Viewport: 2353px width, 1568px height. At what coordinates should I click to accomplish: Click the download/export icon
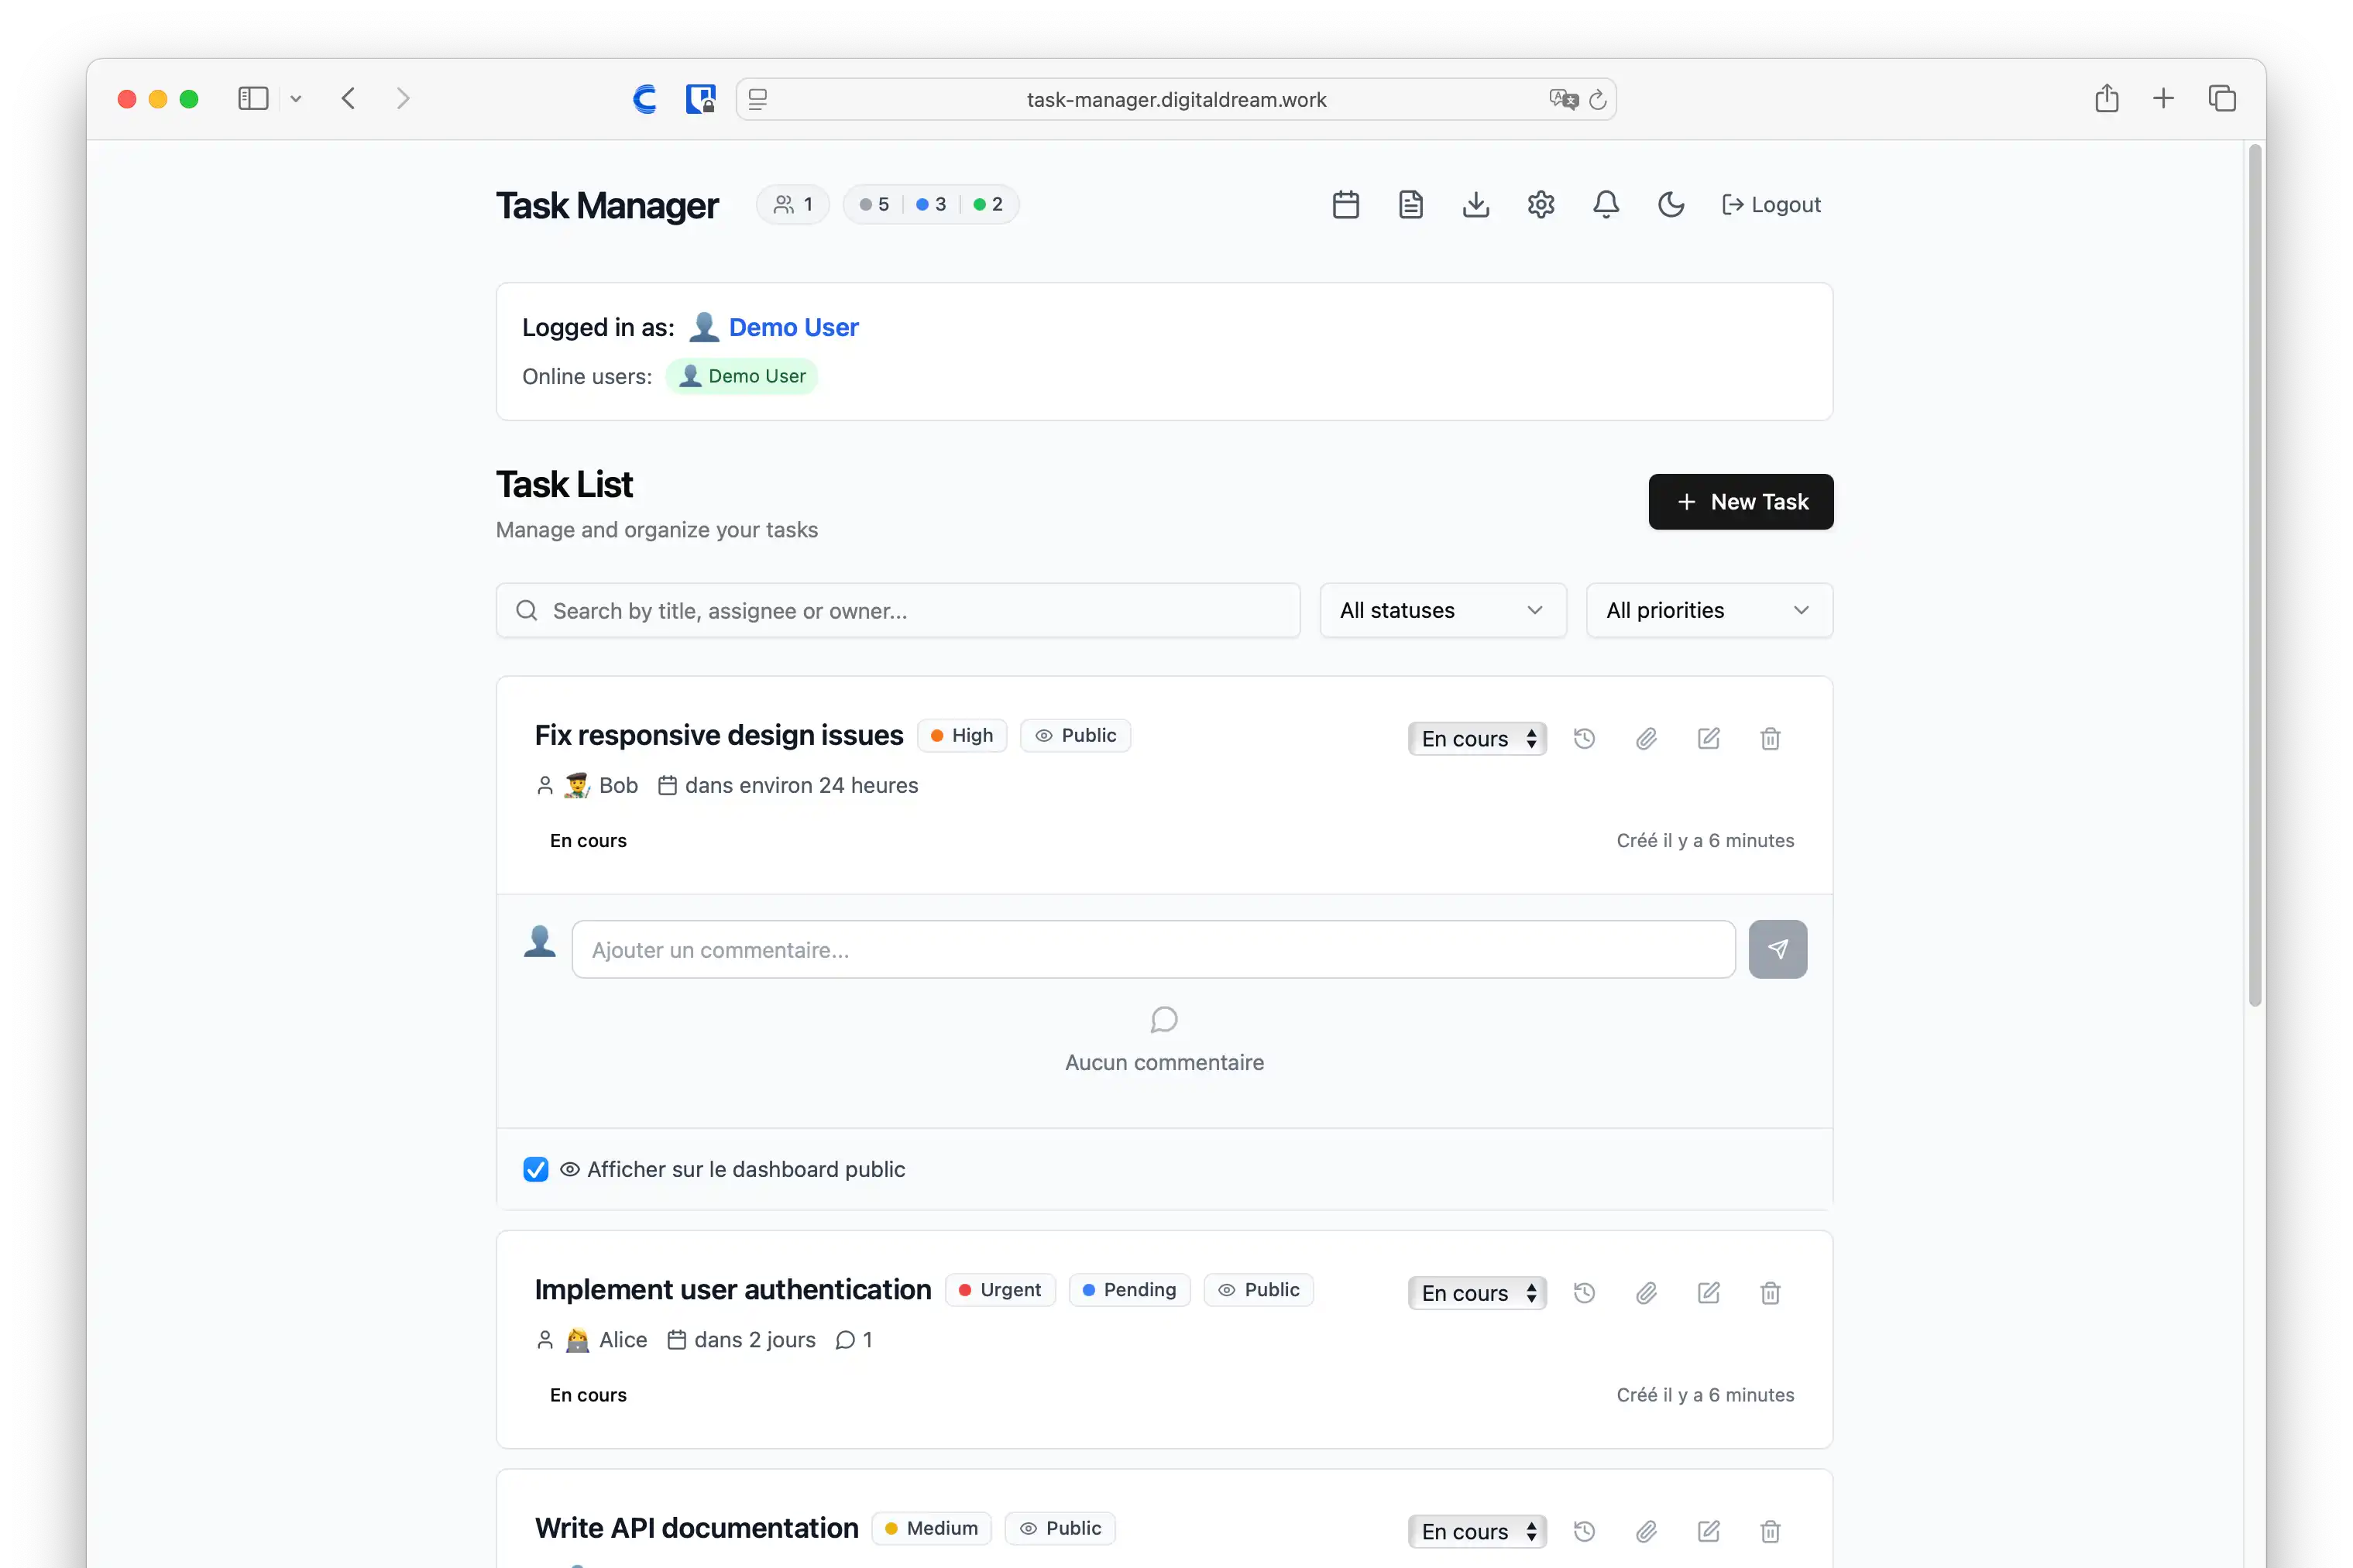pyautogui.click(x=1475, y=204)
